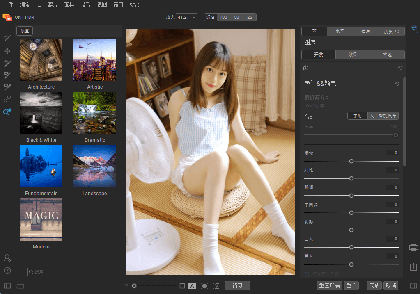420x294 pixels.
Task: Toggle right panel visibility icon
Action: tap(413, 286)
